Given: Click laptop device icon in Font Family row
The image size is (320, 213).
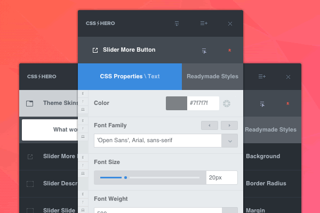Looking at the screenshot, I should pyautogui.click(x=83, y=136).
